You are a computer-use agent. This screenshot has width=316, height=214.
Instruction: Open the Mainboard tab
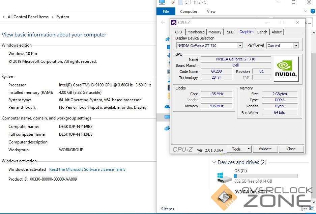(196, 32)
